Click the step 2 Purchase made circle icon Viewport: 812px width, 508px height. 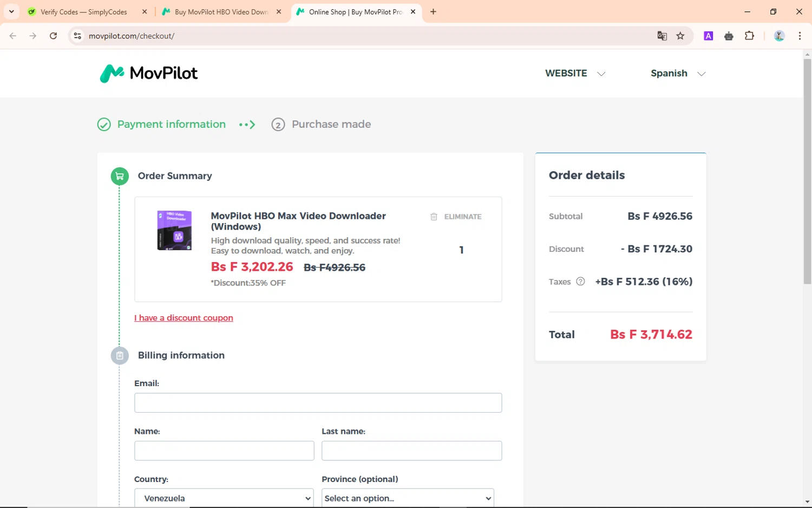point(278,125)
